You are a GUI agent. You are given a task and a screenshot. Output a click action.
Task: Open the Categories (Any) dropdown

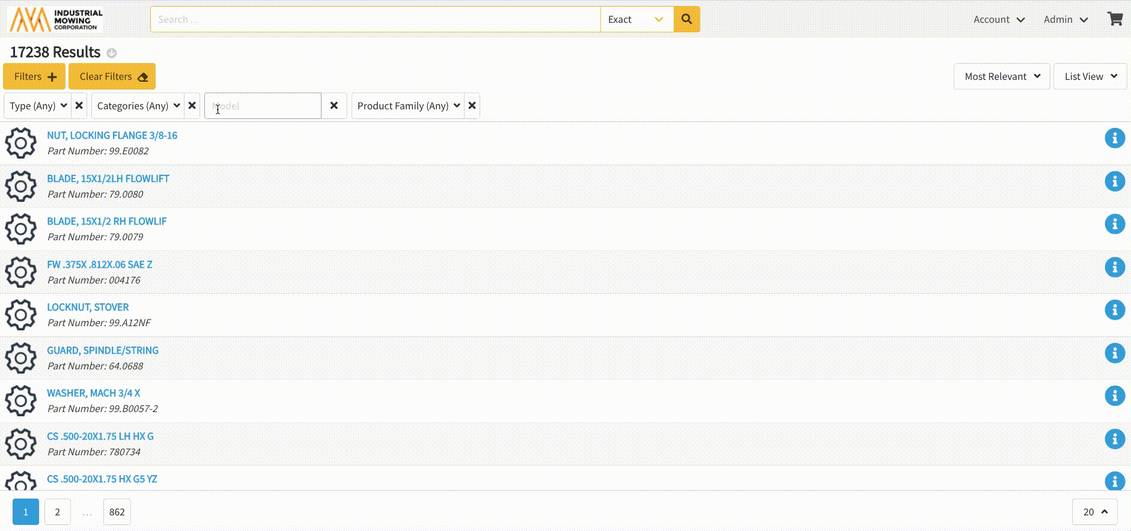pos(138,106)
